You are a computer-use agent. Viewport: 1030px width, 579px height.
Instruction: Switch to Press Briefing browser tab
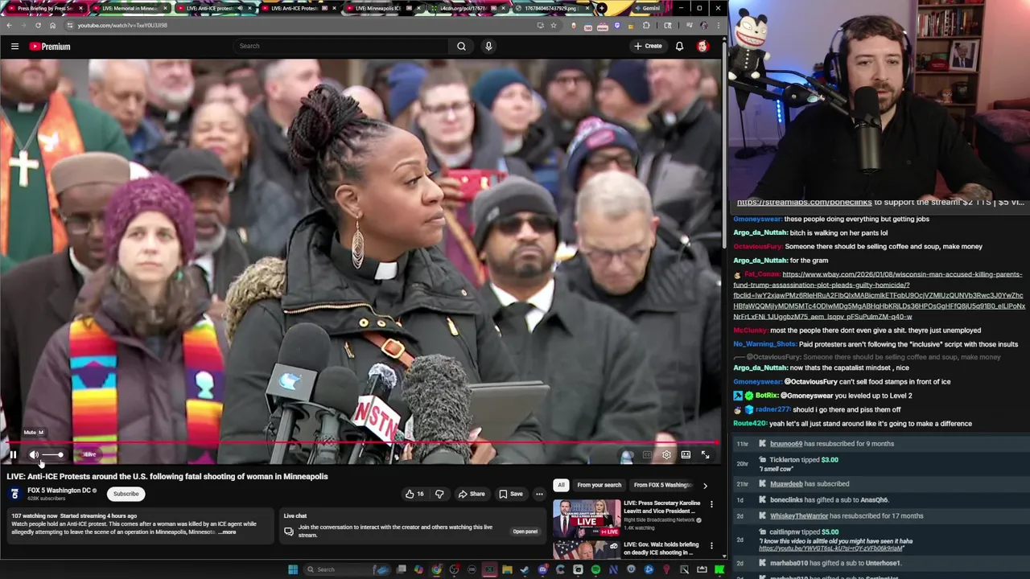click(x=44, y=8)
